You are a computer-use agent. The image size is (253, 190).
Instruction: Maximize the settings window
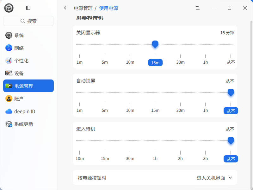pos(230,8)
